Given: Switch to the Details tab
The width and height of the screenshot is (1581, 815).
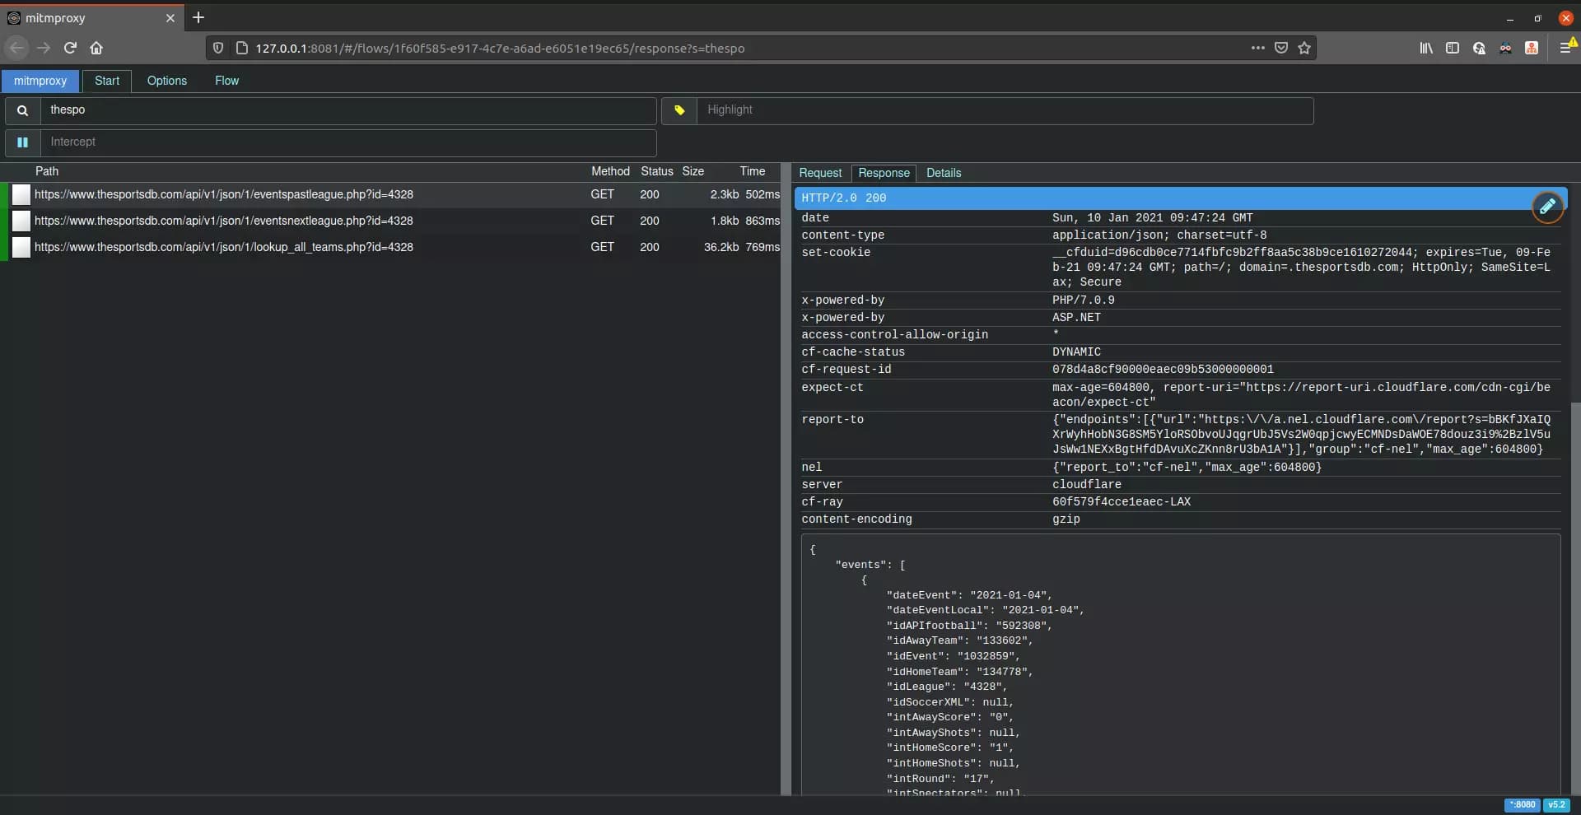Looking at the screenshot, I should (x=943, y=173).
